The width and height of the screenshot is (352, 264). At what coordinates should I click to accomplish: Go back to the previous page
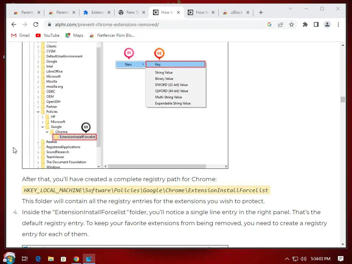point(14,24)
